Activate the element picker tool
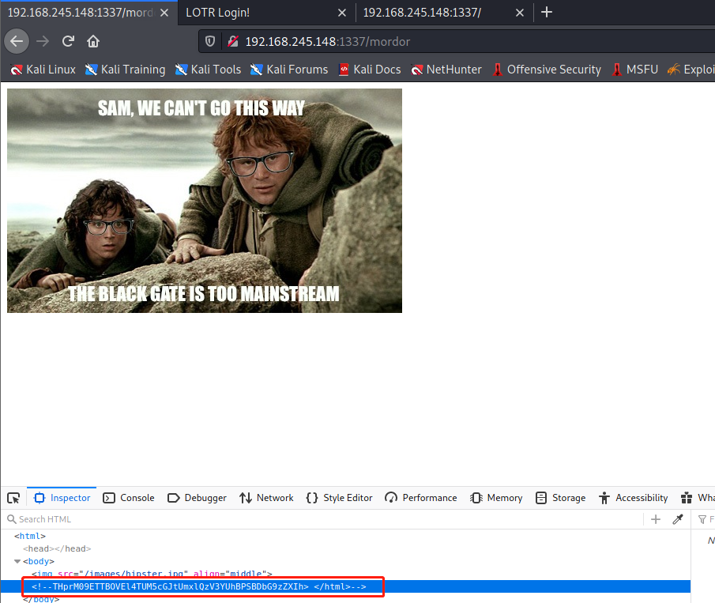 point(13,498)
